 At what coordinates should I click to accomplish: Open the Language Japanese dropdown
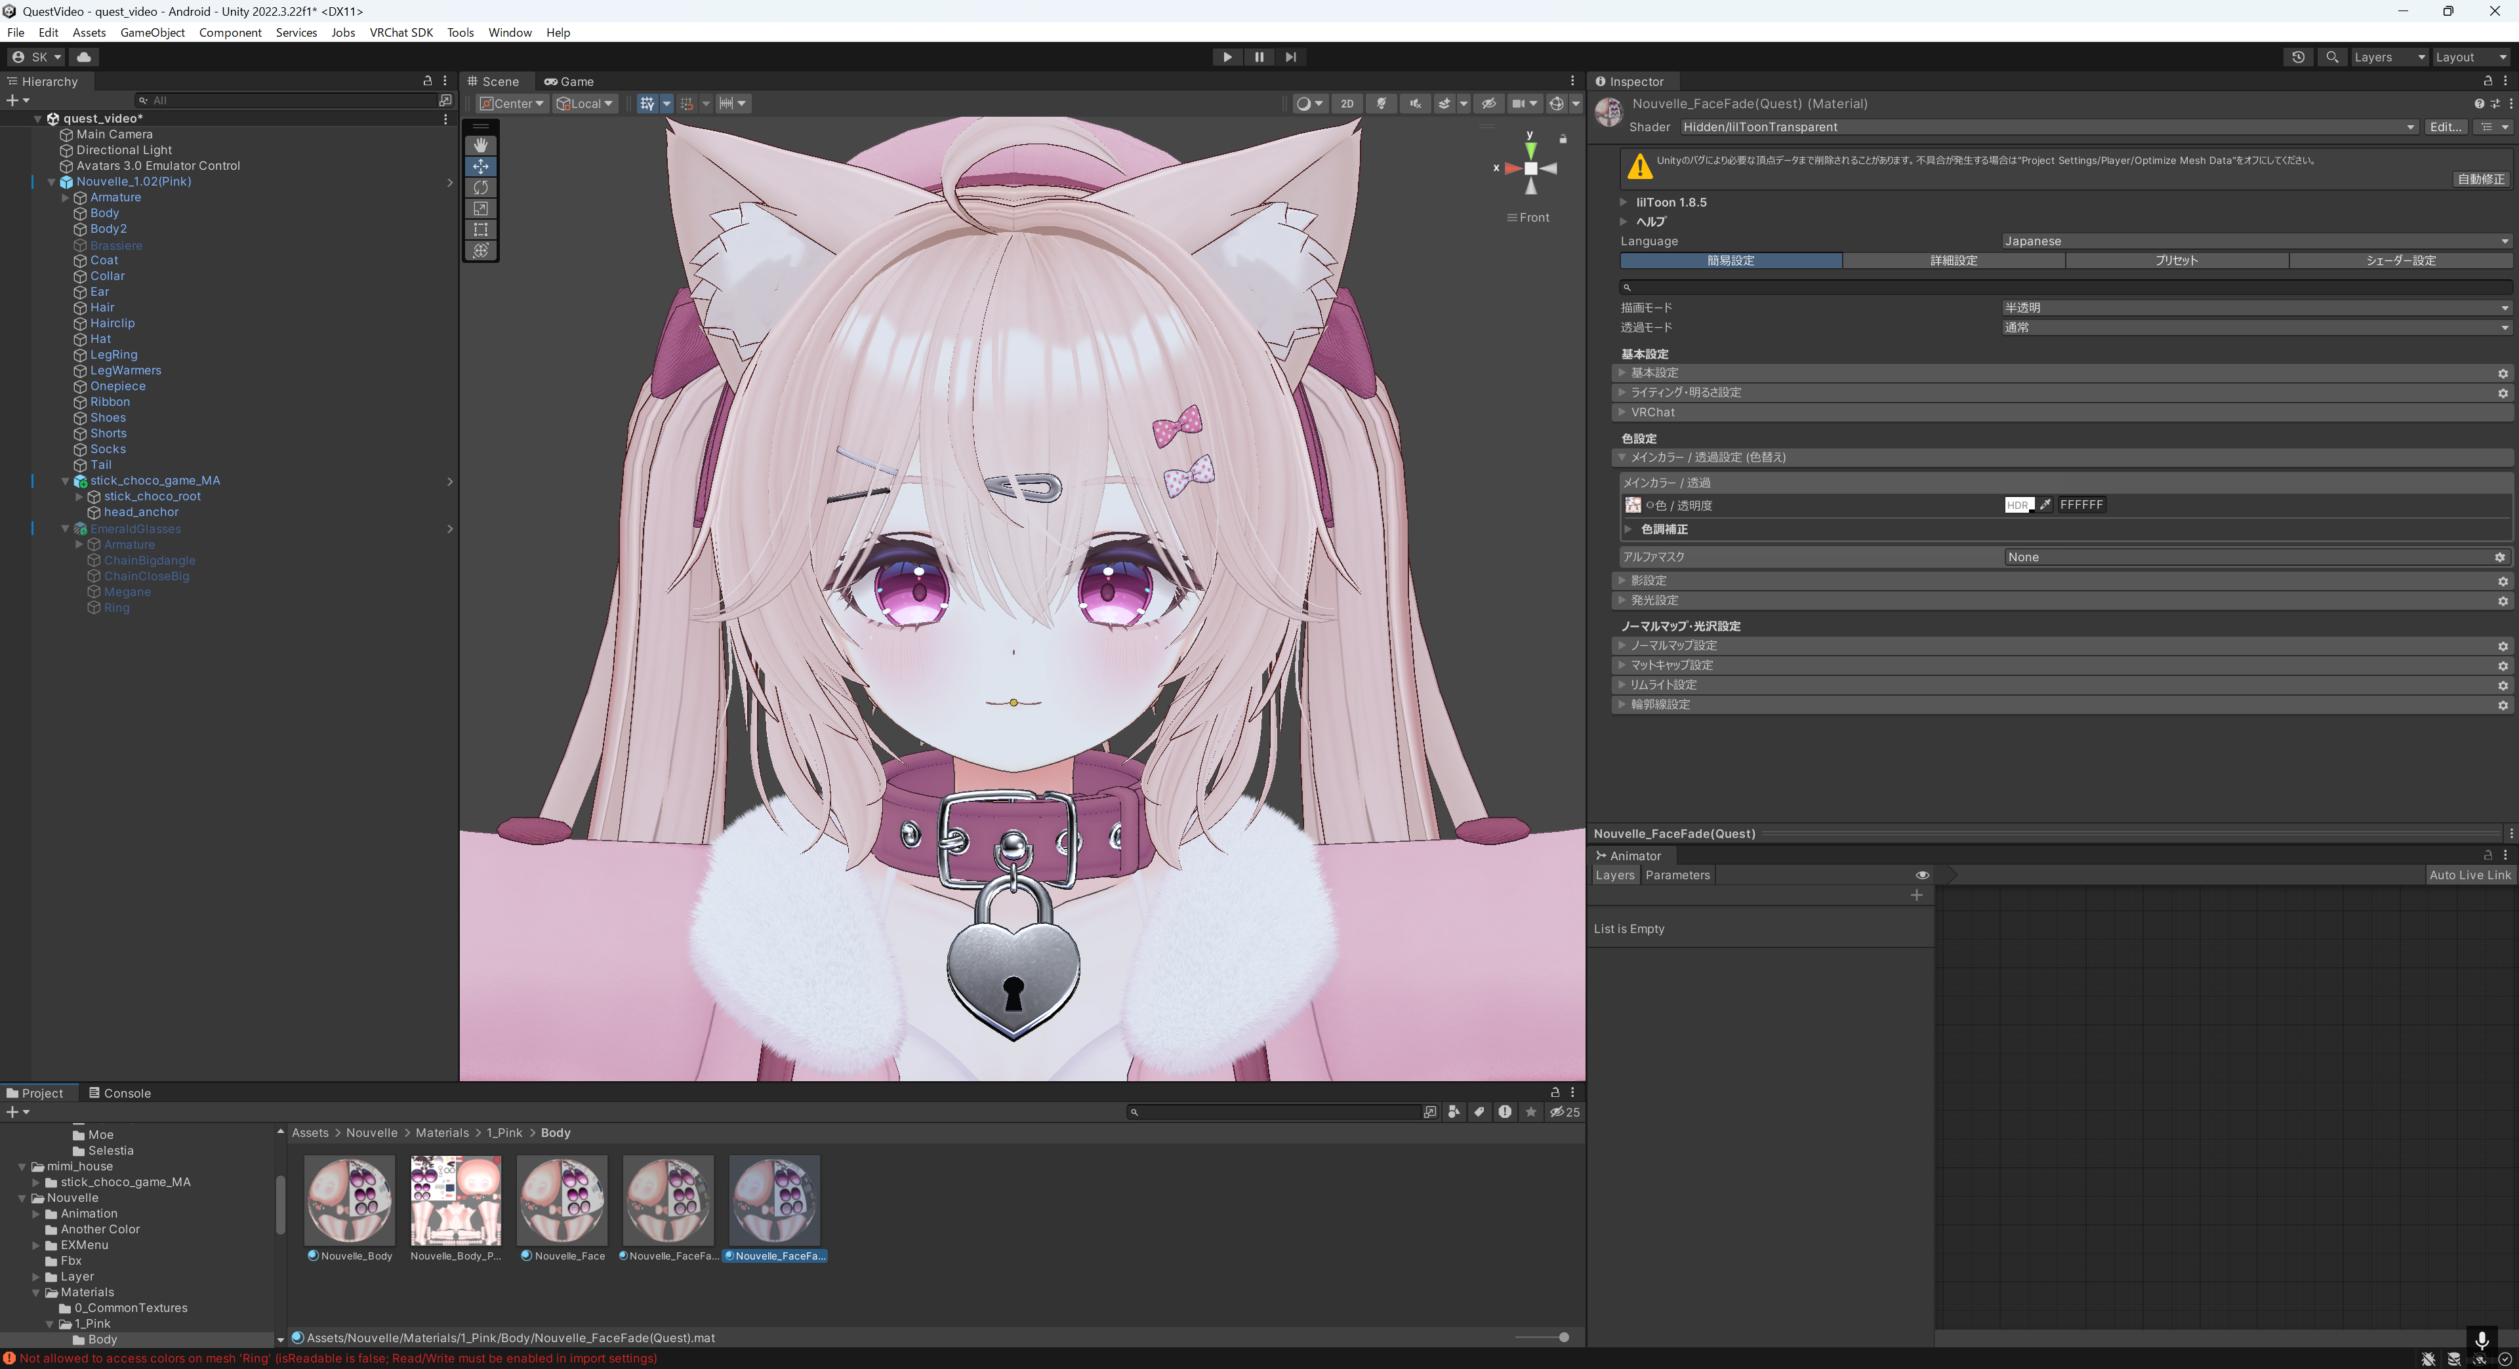2255,241
